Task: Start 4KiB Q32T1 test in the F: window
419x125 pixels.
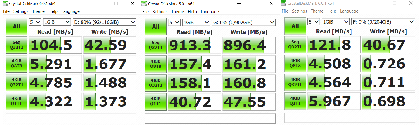Action: [x=295, y=82]
